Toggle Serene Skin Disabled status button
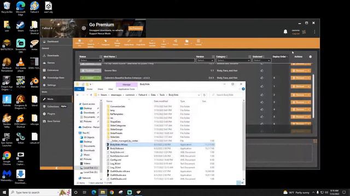 (89, 71)
